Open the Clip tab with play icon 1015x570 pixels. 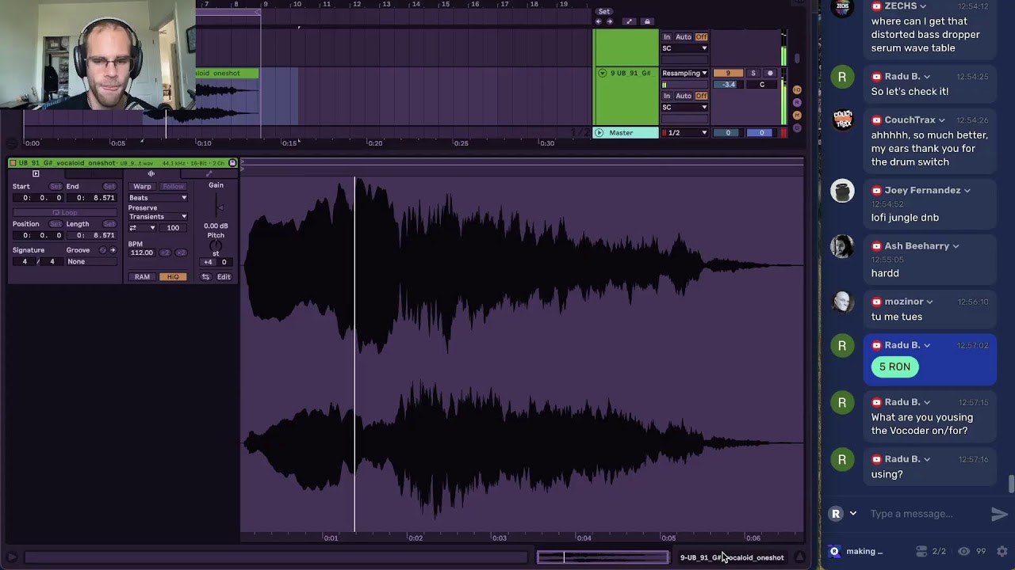(36, 174)
